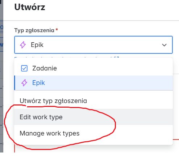This screenshot has width=179, height=159.
Task: Click the dimmed background strip left of the dialog
Action: (x=1, y=76)
